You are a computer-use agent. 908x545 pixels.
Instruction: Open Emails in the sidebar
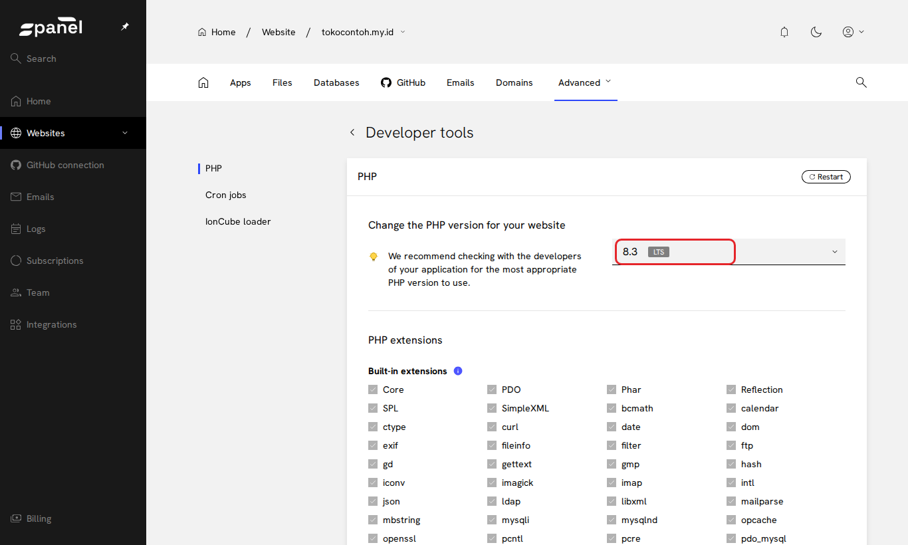pos(73,197)
